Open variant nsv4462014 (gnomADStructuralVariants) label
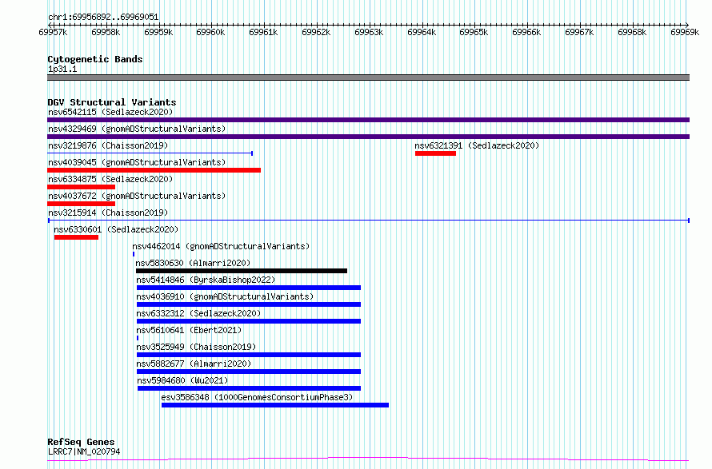This screenshot has width=712, height=469. [221, 246]
